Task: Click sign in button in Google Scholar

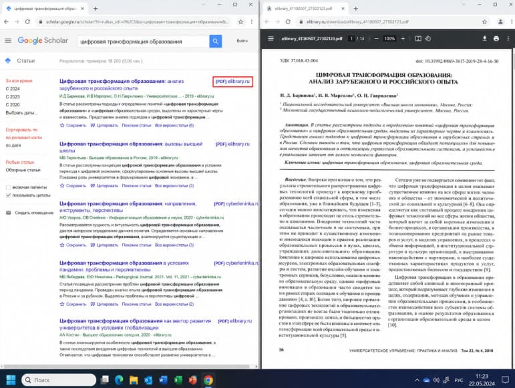Action: pyautogui.click(x=242, y=41)
